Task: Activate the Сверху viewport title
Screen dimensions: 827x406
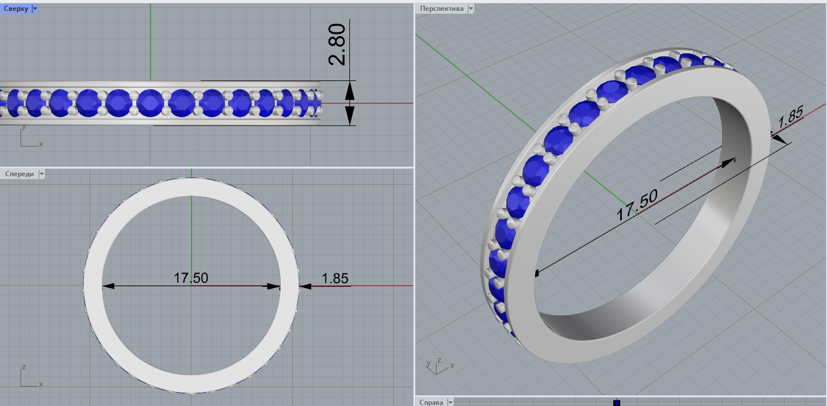Action: [16, 9]
